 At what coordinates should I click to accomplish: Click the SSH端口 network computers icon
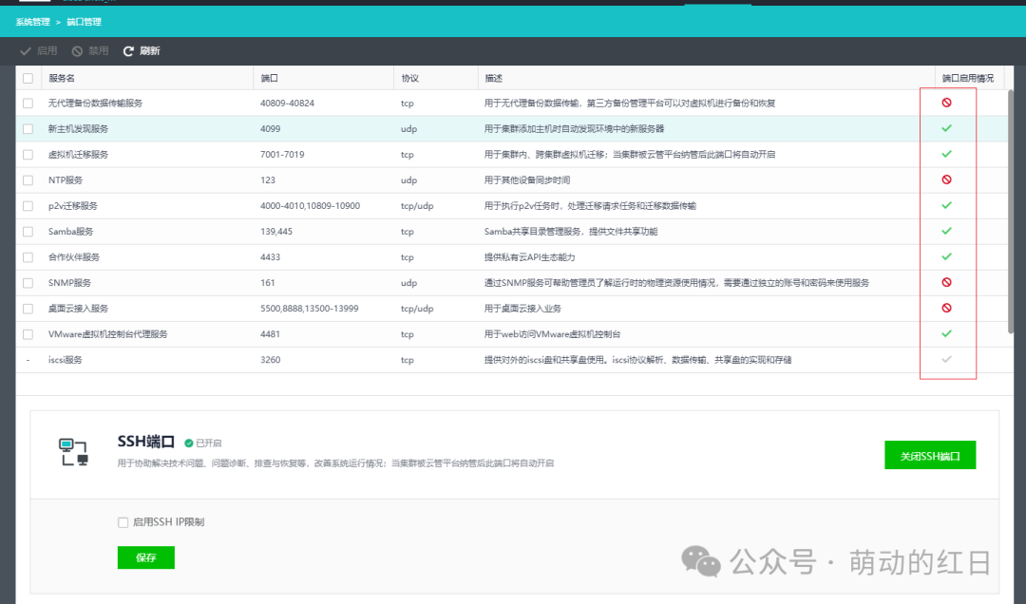coord(73,452)
